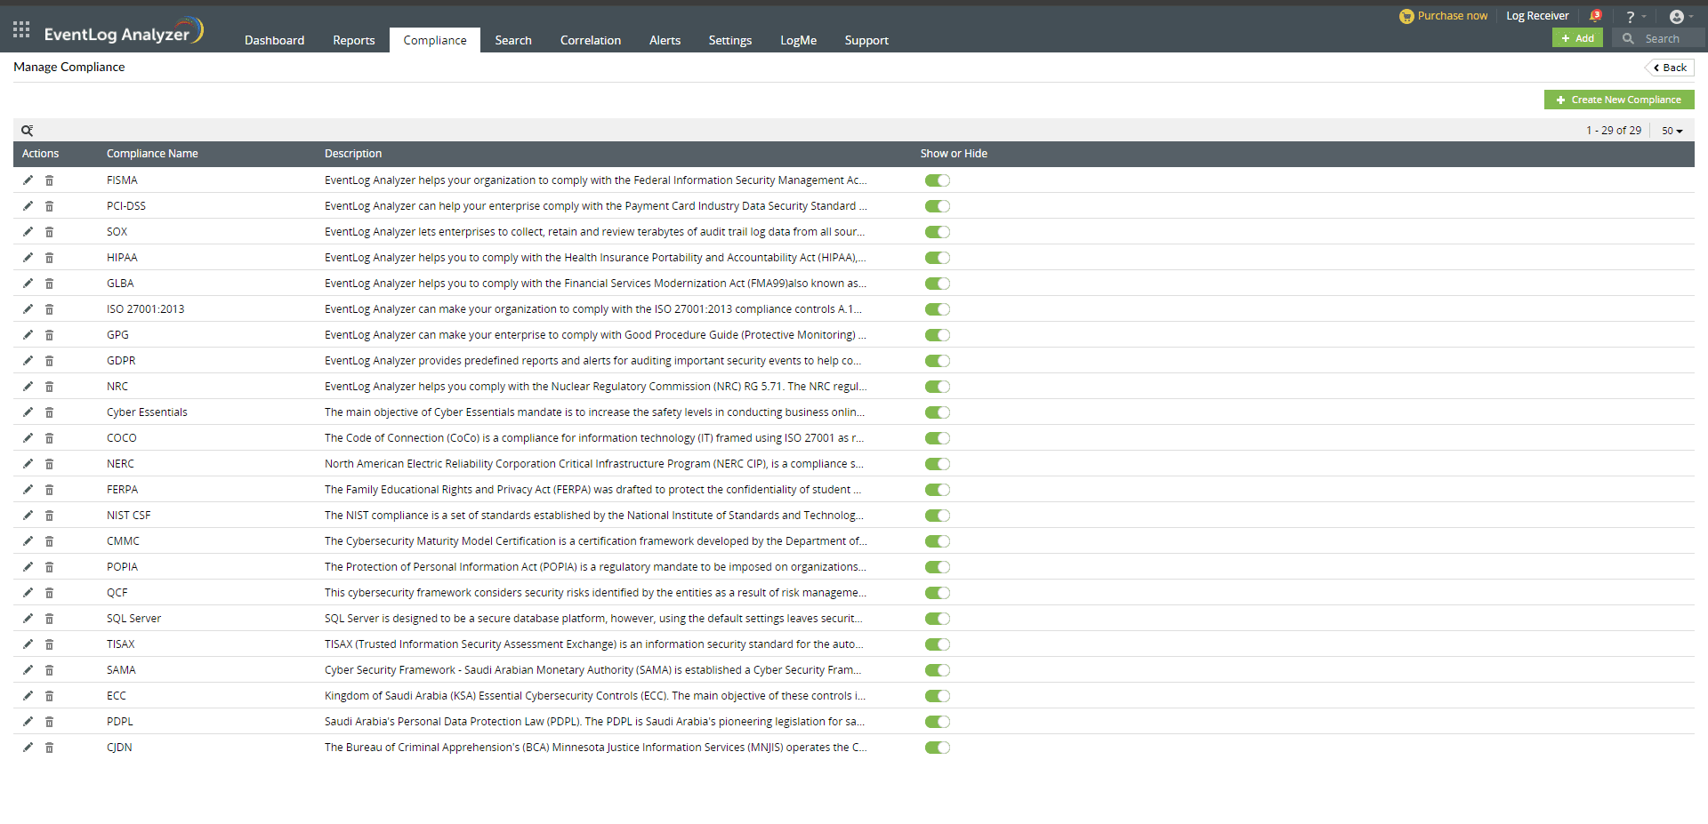Switch to the Settings tab

[730, 40]
